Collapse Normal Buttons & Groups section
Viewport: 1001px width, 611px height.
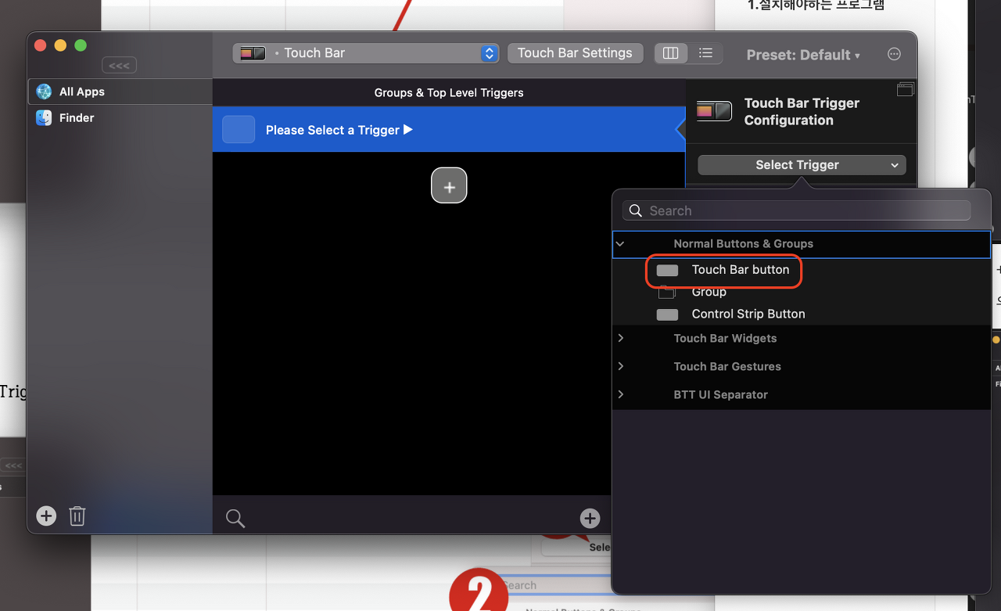point(620,244)
